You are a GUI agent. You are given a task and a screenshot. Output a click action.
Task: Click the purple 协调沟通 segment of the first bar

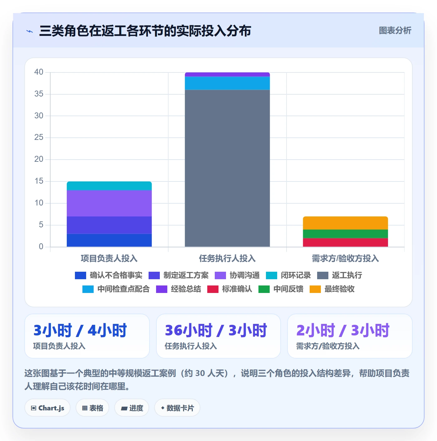(x=109, y=203)
